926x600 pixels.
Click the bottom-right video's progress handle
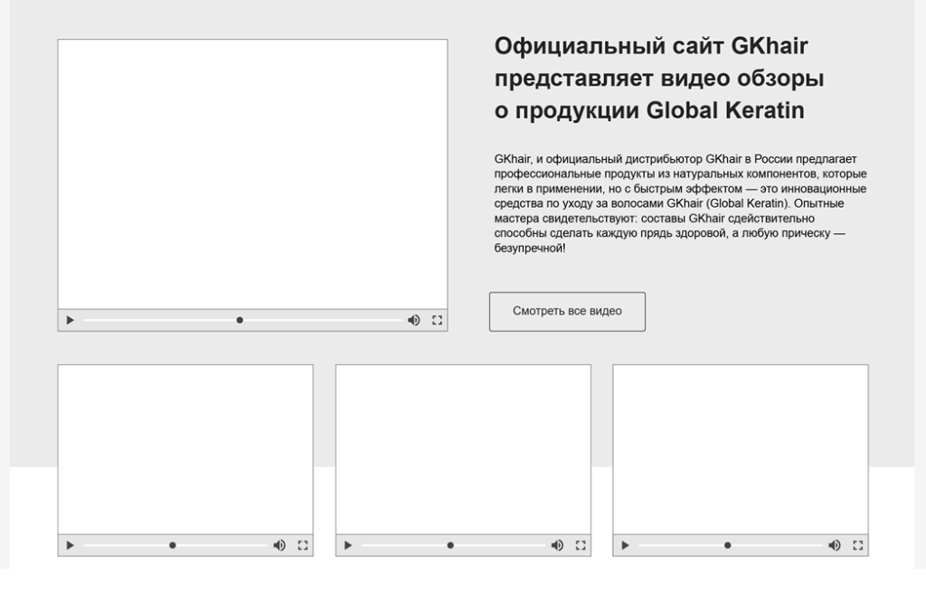728,545
